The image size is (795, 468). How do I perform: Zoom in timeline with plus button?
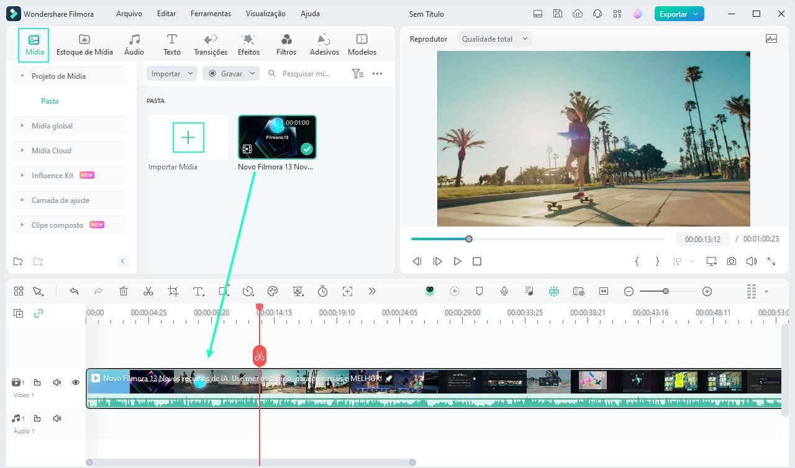(707, 291)
